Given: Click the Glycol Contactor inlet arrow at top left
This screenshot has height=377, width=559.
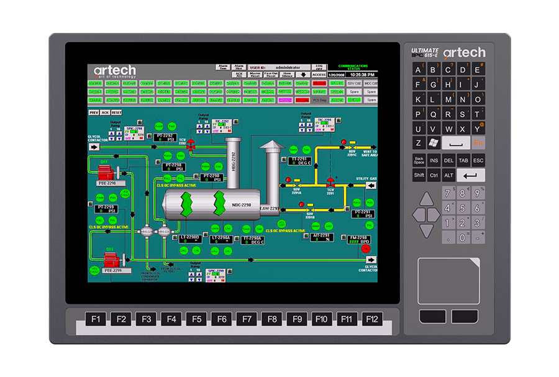Looking at the screenshot, I should point(94,147).
